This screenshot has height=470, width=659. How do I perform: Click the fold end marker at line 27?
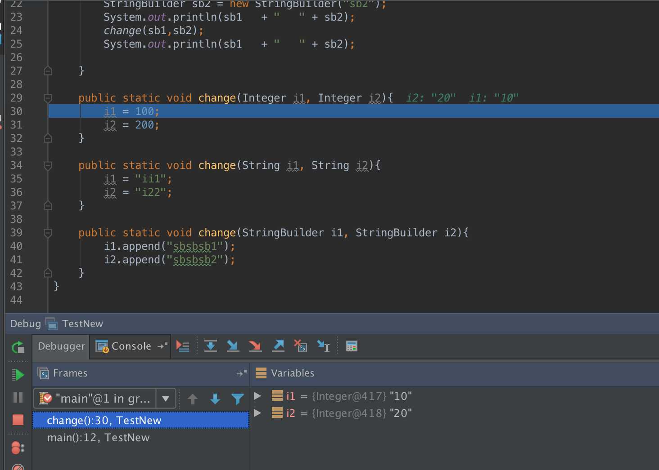(48, 71)
